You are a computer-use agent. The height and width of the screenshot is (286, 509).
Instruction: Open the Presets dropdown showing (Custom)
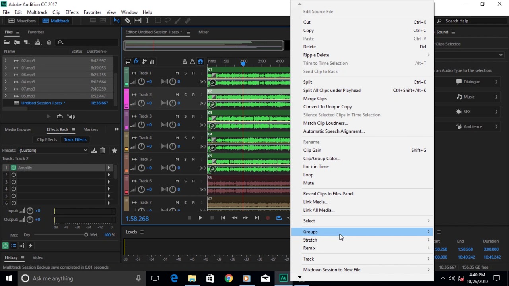(x=53, y=150)
